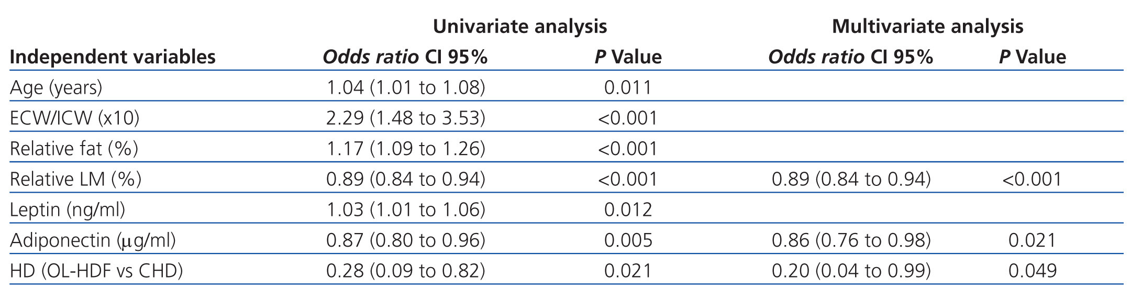Select the ECW/ICW (x10) row label

[x=74, y=118]
